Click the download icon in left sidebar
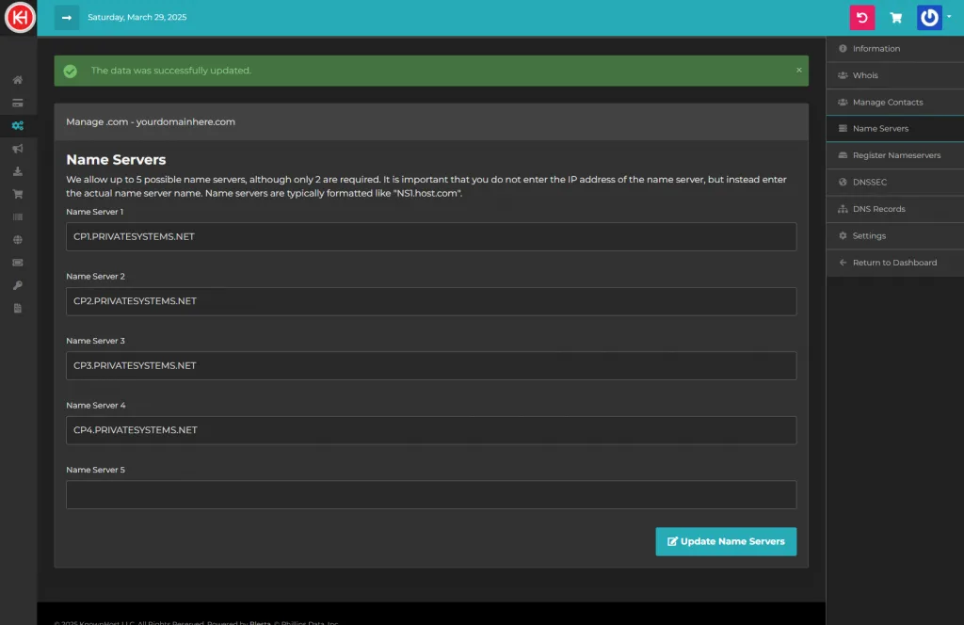This screenshot has height=625, width=964. tap(18, 171)
